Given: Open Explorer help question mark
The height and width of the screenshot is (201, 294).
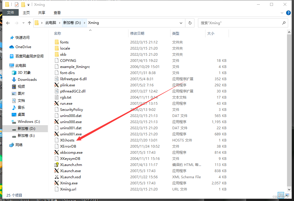Looking at the screenshot, I should click(288, 13).
